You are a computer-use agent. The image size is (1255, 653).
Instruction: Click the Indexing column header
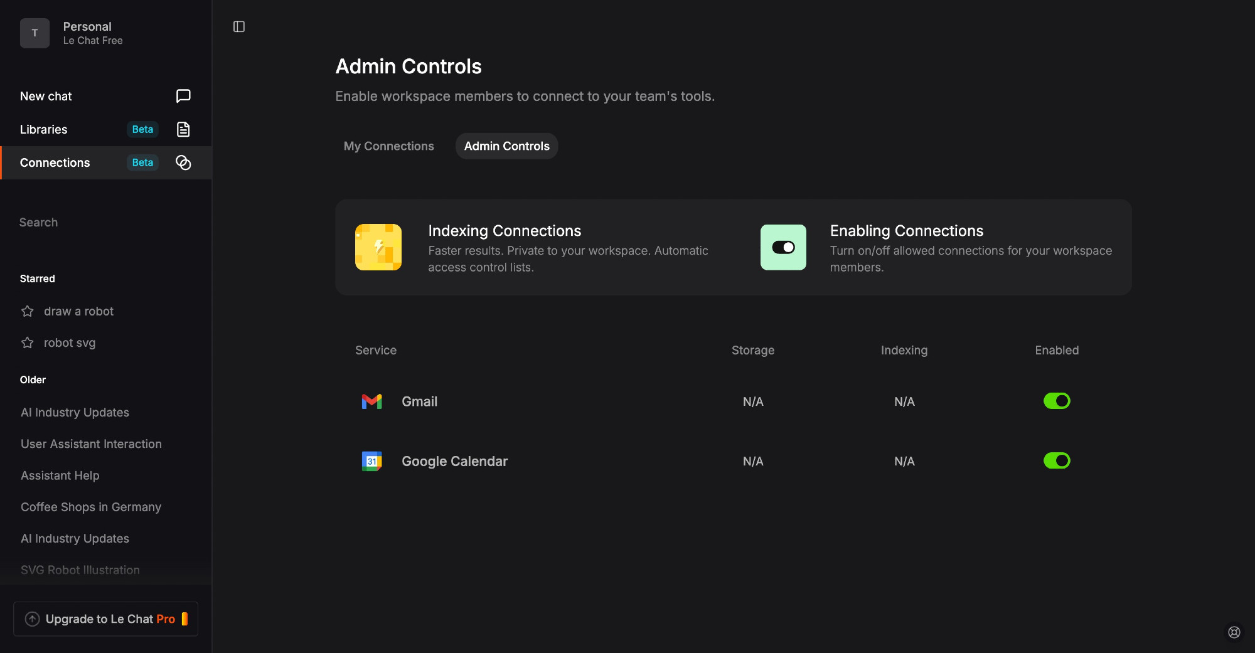(x=904, y=350)
